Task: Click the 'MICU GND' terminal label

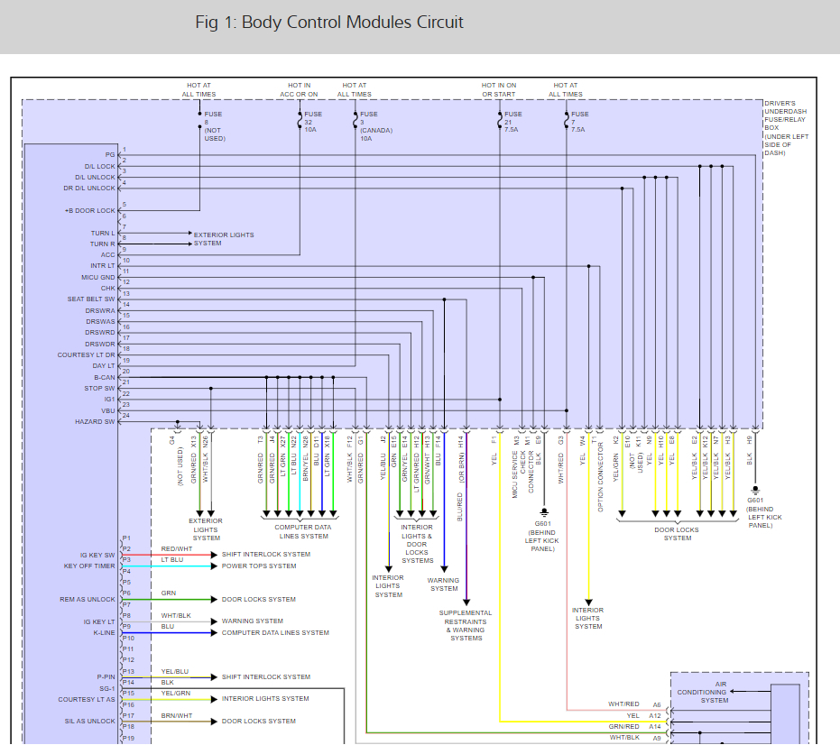Action: (98, 278)
